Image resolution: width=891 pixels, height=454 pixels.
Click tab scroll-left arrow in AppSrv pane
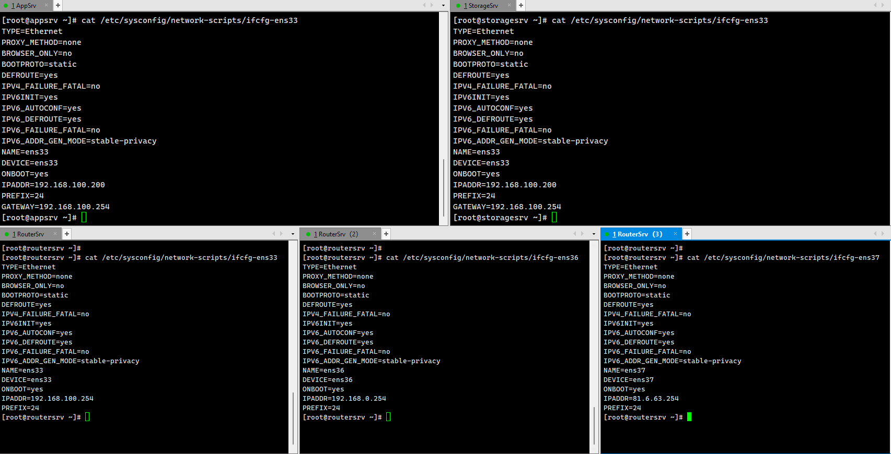424,5
